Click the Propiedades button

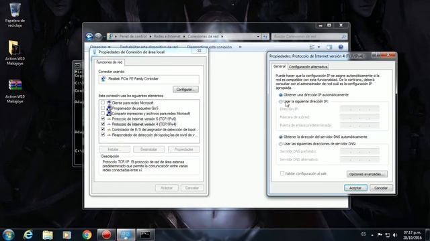tap(183, 149)
